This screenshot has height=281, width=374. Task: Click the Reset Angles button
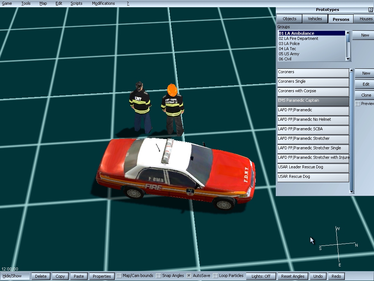[x=293, y=276]
